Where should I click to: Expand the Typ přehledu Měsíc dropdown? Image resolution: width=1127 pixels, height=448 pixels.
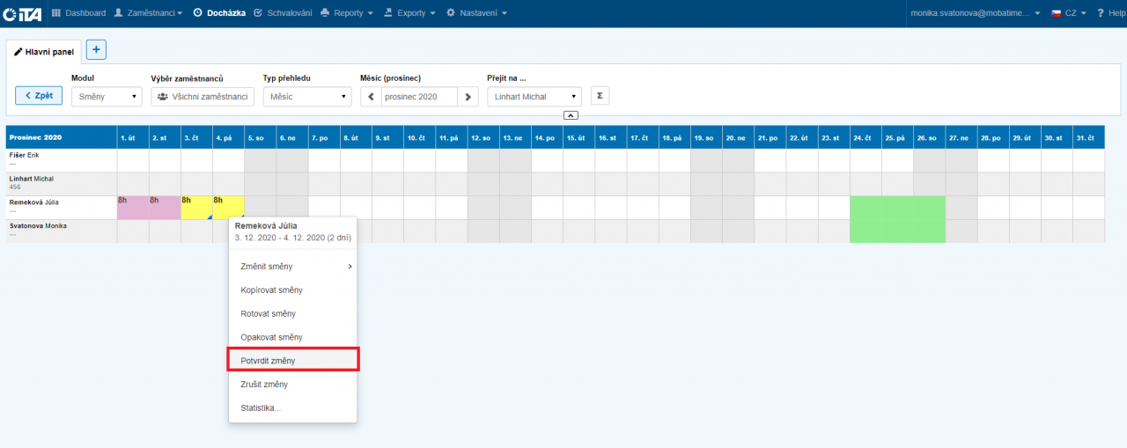[x=306, y=97]
